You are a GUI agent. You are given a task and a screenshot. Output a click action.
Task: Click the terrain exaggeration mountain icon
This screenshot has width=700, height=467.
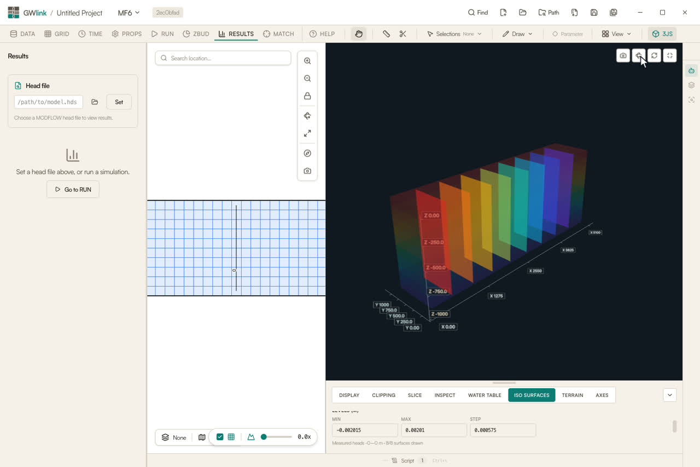[251, 437]
